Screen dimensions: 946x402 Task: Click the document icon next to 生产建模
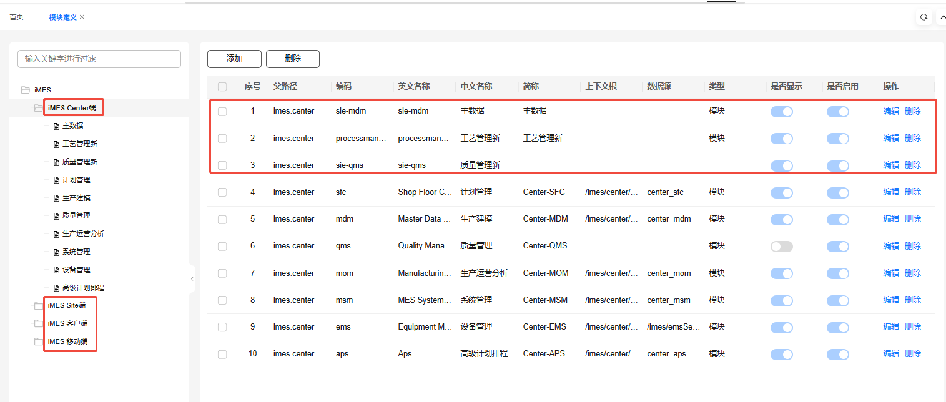tap(57, 199)
